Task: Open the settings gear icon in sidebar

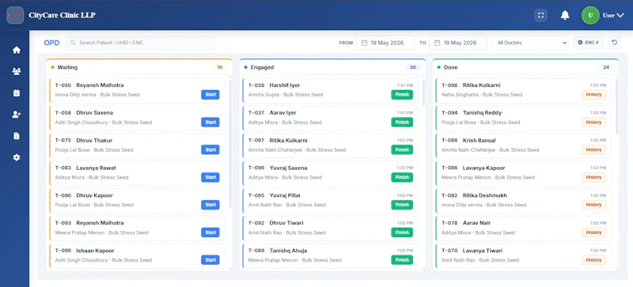Action: click(x=16, y=157)
